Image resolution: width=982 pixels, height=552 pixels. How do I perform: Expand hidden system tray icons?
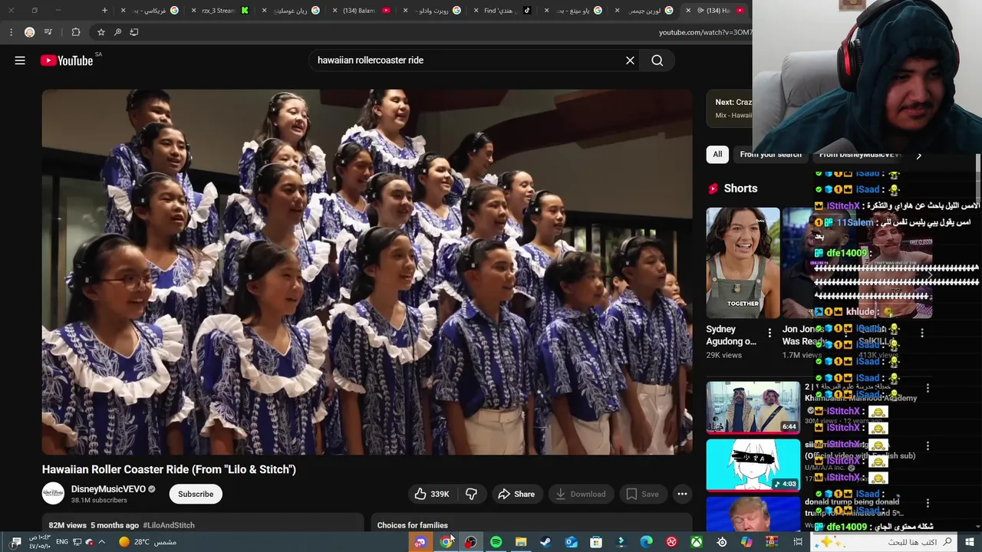click(101, 542)
